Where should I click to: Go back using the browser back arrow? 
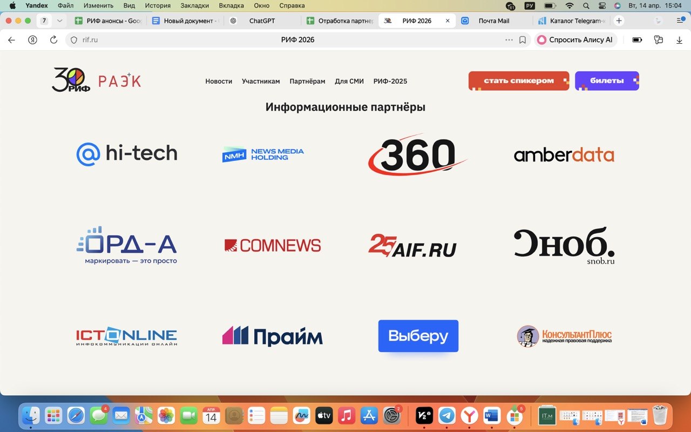pos(12,40)
